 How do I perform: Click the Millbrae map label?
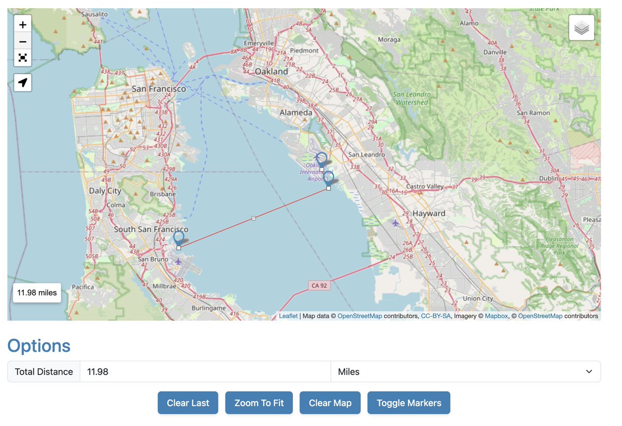click(x=165, y=286)
